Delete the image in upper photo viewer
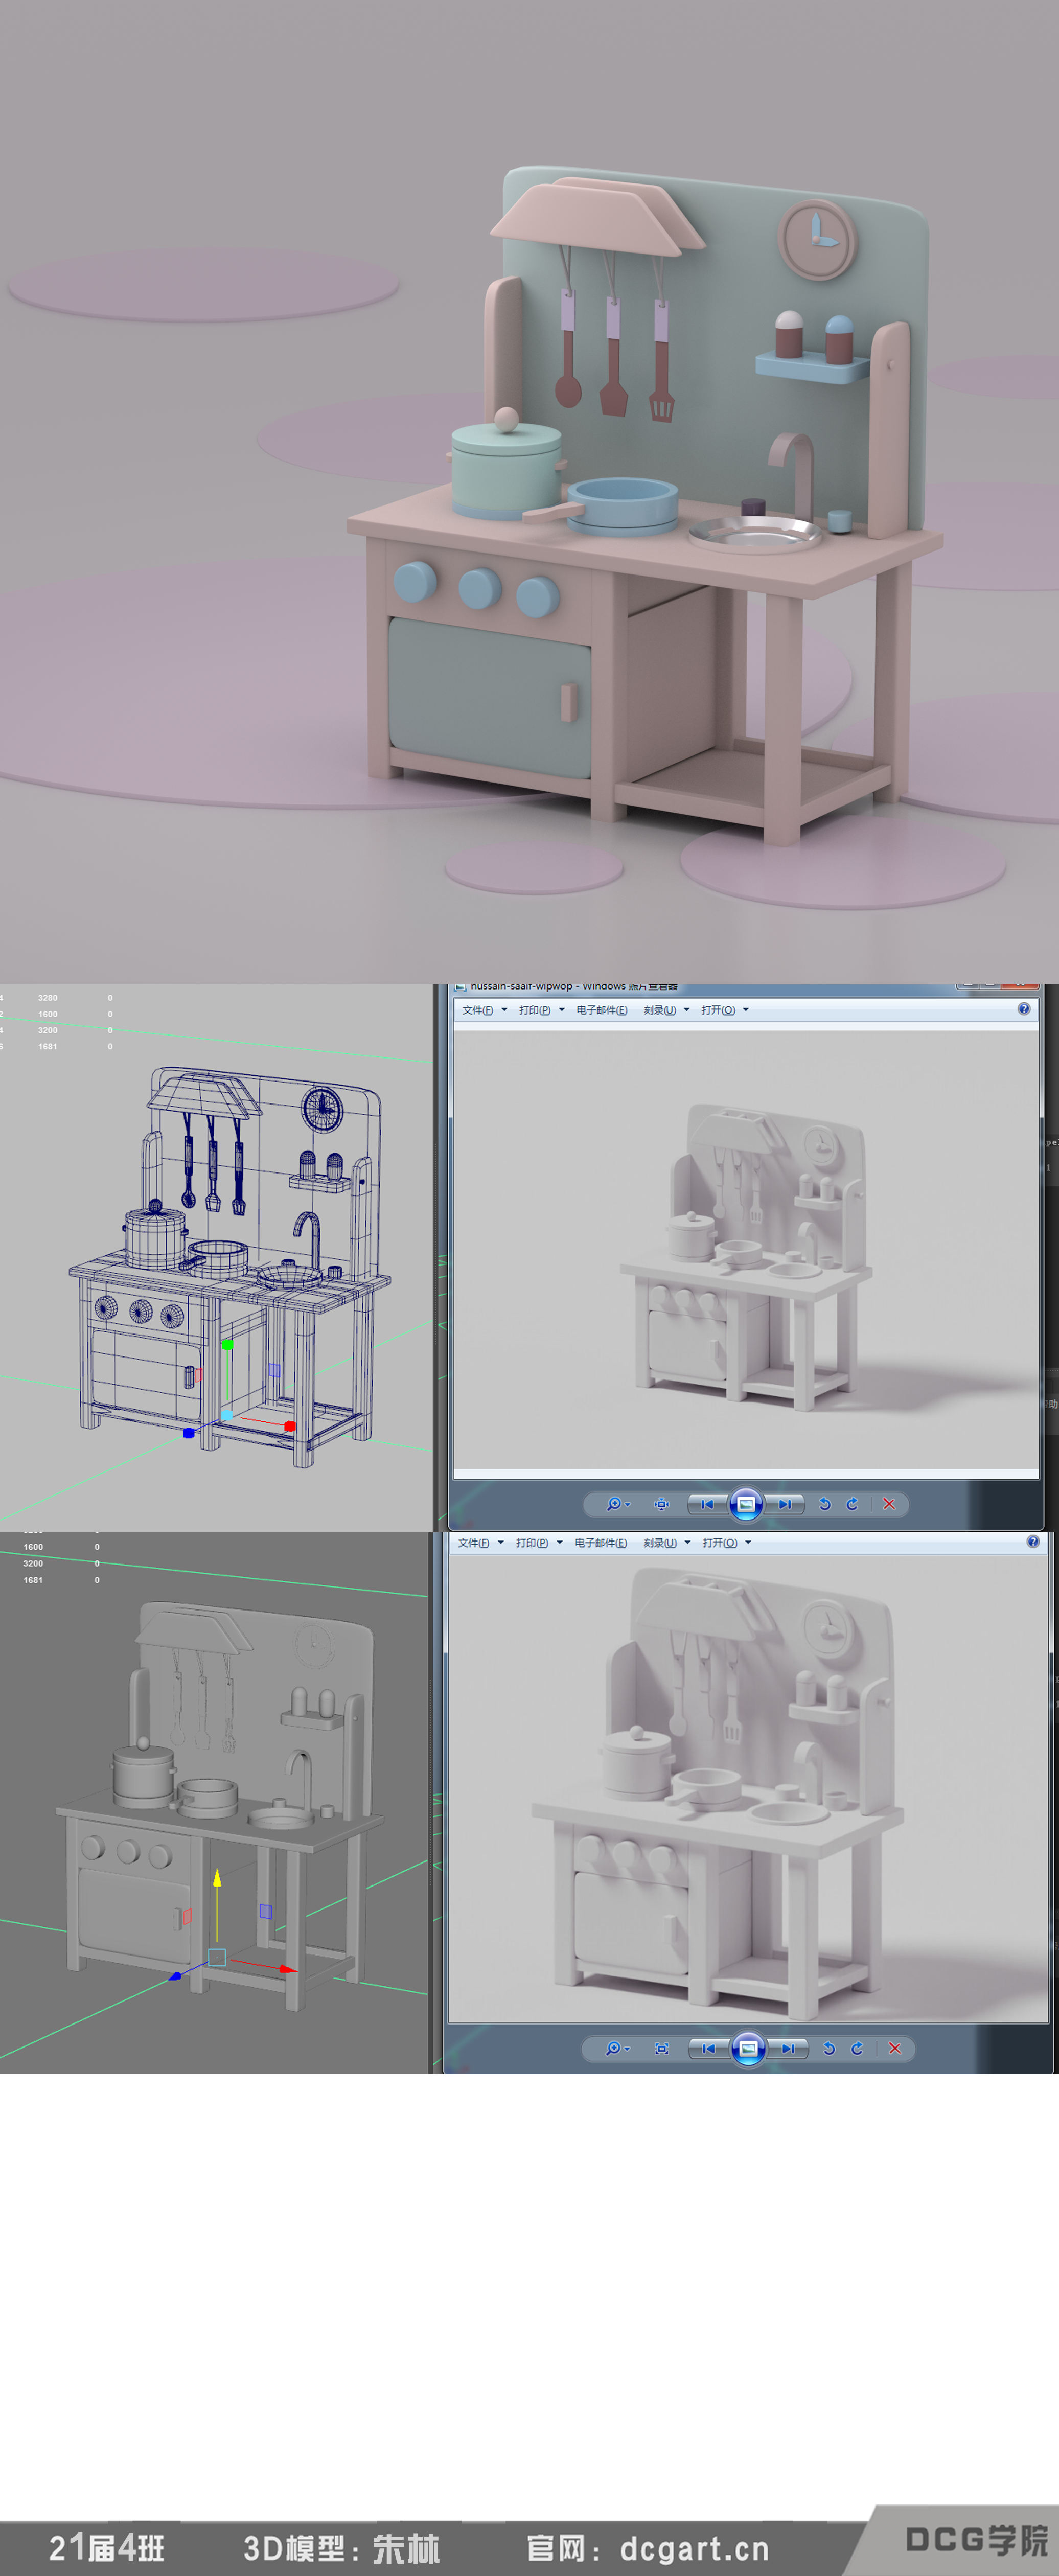The image size is (1059, 2576). pos(889,1504)
